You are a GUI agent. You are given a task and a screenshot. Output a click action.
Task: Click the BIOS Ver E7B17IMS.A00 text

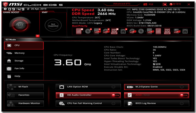click(x=141, y=23)
